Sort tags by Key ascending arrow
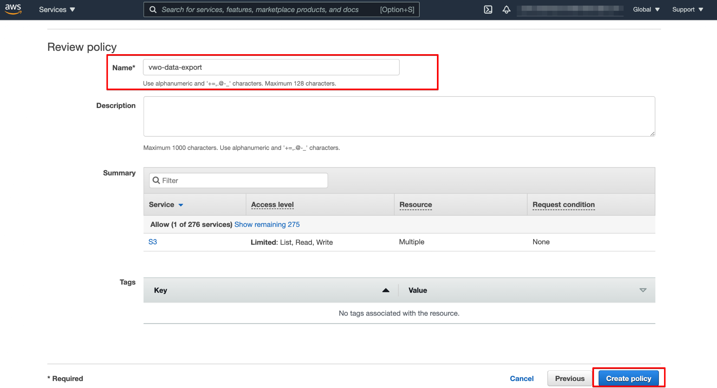The image size is (717, 388). pos(386,290)
